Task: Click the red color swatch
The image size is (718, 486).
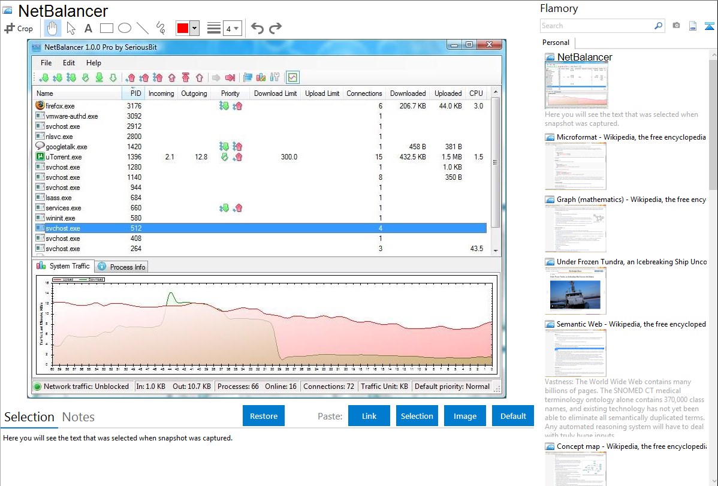Action: pos(183,28)
